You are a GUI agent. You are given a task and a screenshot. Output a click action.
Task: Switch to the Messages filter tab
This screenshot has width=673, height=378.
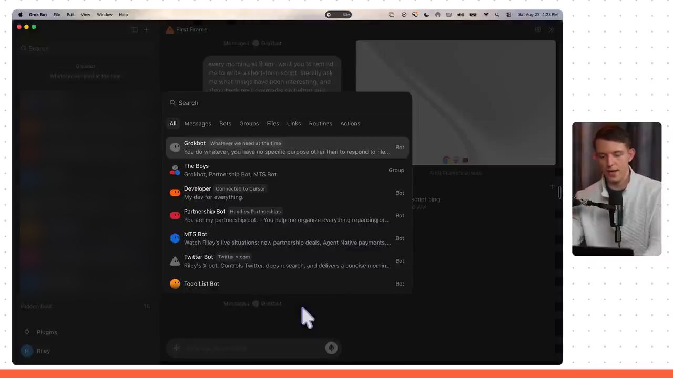coord(198,123)
